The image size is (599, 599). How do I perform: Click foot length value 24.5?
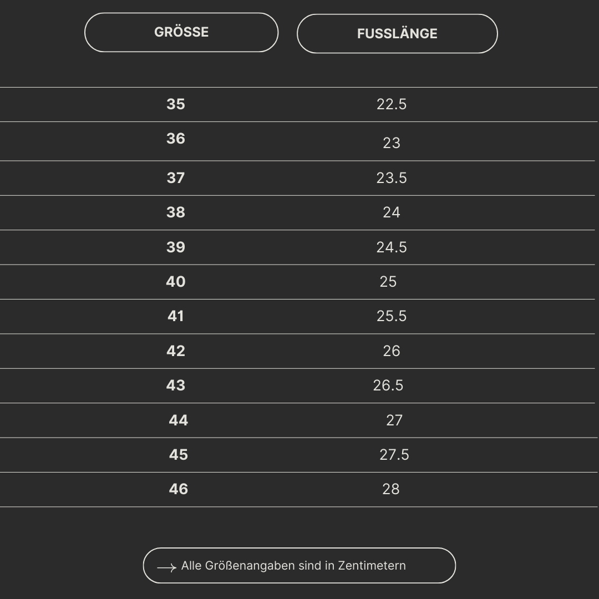pyautogui.click(x=392, y=247)
